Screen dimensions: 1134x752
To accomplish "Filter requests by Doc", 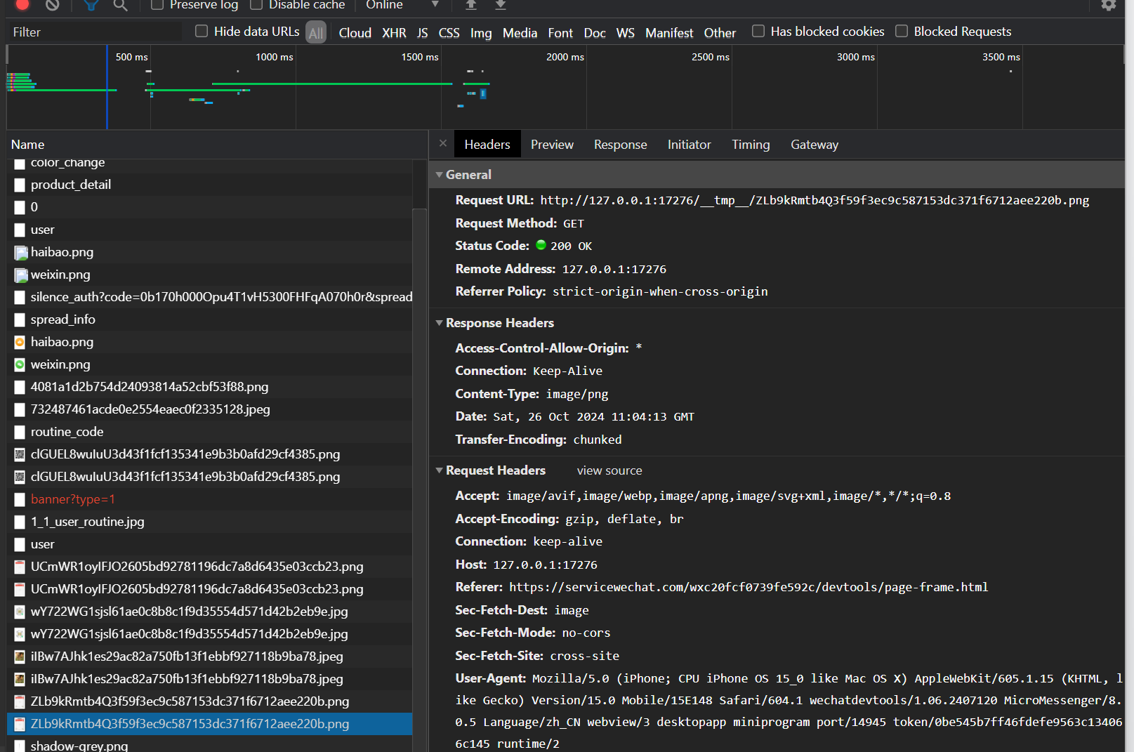I will pos(595,32).
